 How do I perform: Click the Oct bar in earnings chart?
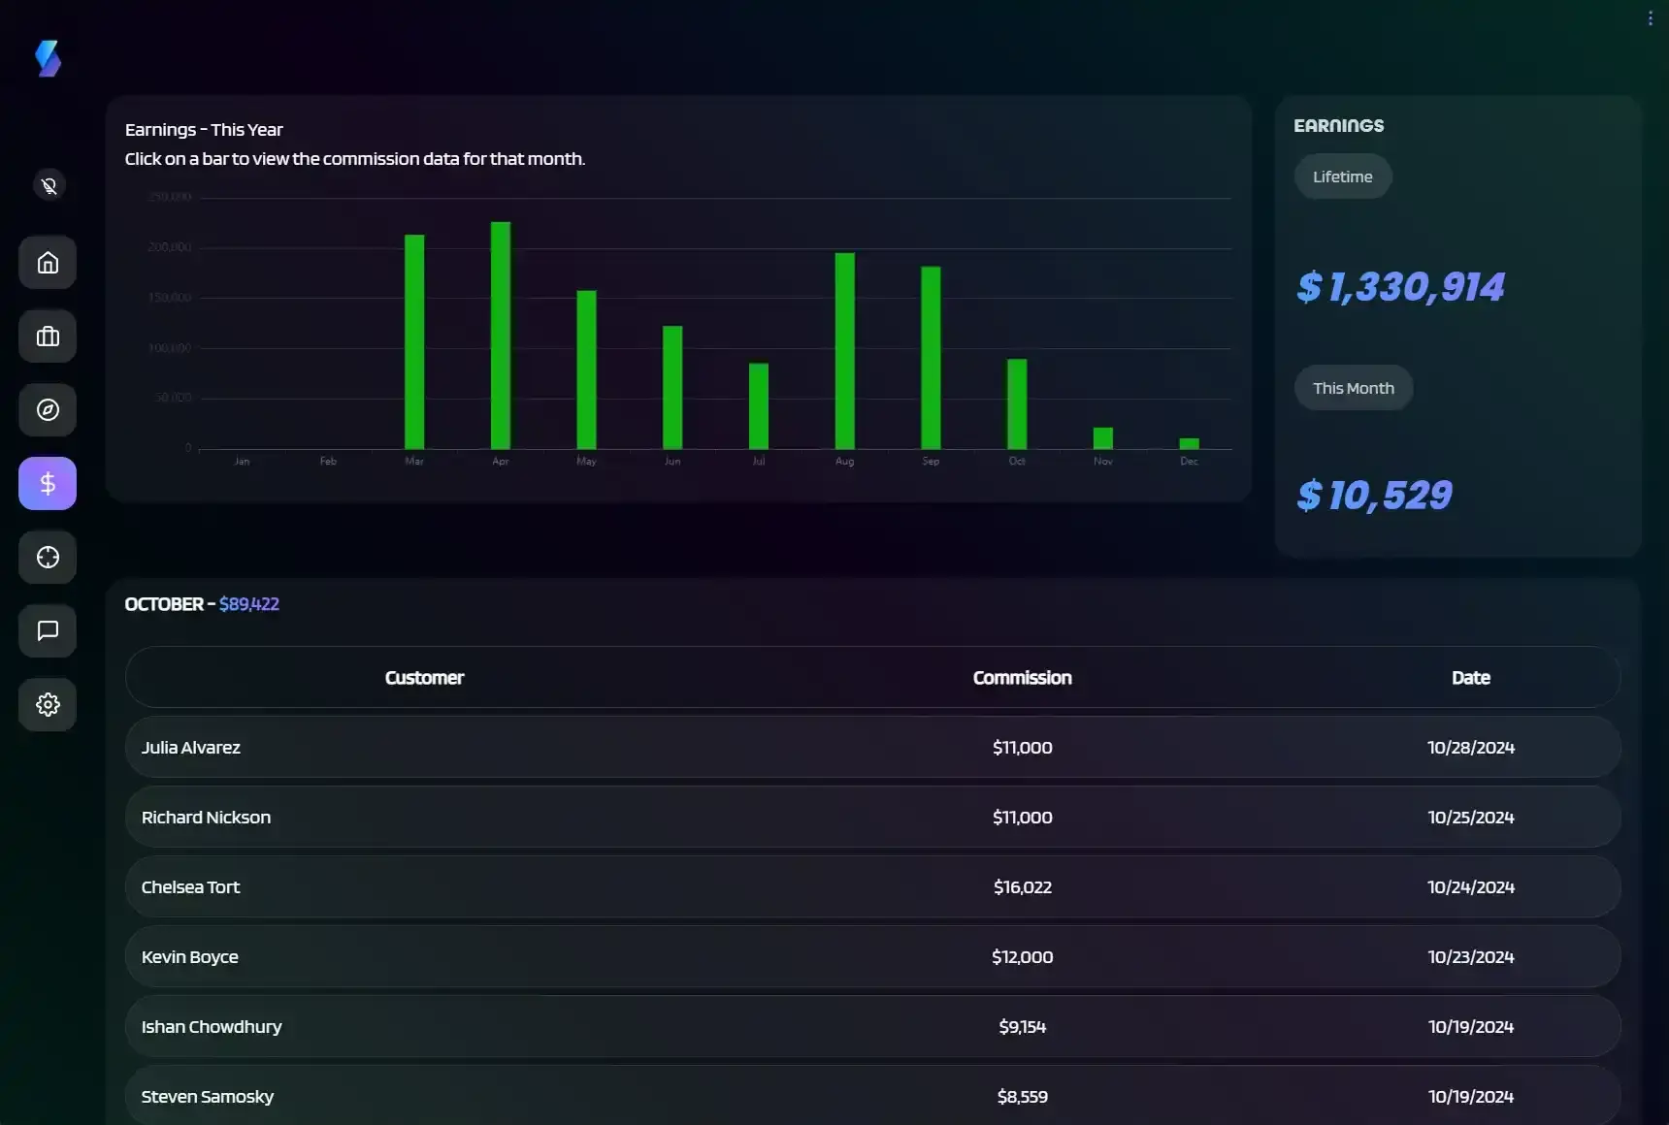point(1017,404)
